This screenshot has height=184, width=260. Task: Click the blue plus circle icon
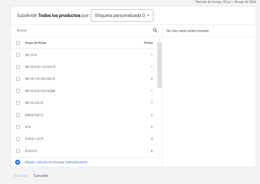[18, 162]
